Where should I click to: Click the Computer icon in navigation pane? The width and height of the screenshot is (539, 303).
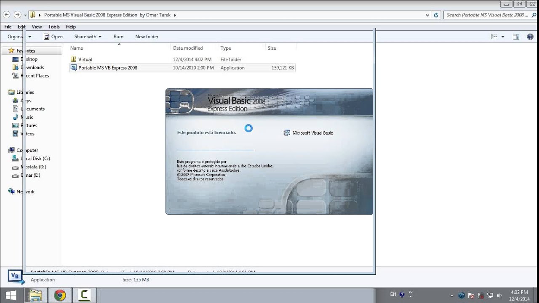pos(11,150)
